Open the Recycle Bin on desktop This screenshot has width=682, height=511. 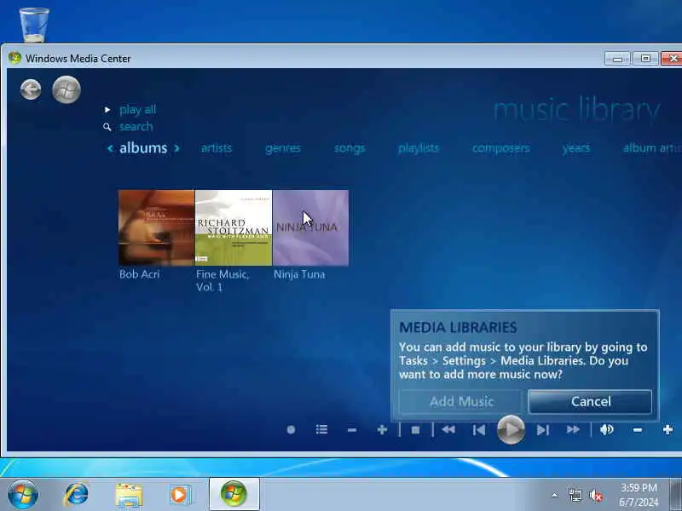[x=34, y=25]
